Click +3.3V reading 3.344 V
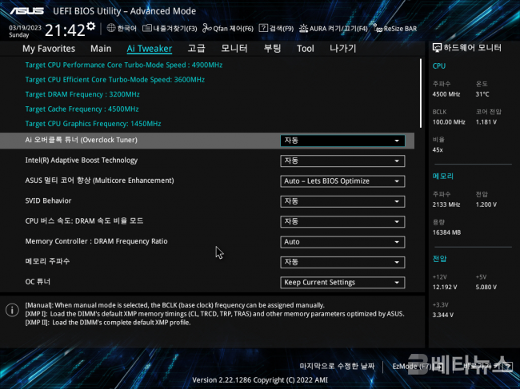520x389 pixels. [442, 315]
